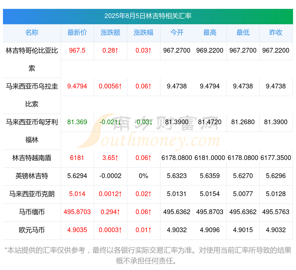The height and width of the screenshot is (270, 296).
Task: Click the 马来西亚币乌拉圭比索 row name
Action: (32, 95)
